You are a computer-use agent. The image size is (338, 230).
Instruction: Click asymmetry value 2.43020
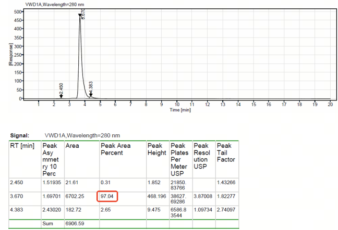coord(52,210)
